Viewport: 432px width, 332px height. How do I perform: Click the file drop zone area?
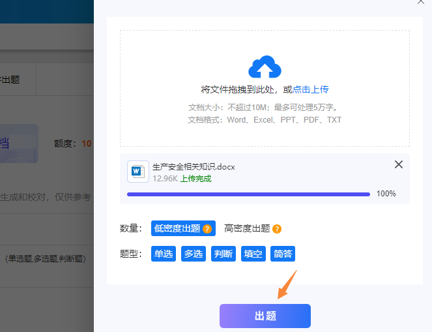coord(265,88)
